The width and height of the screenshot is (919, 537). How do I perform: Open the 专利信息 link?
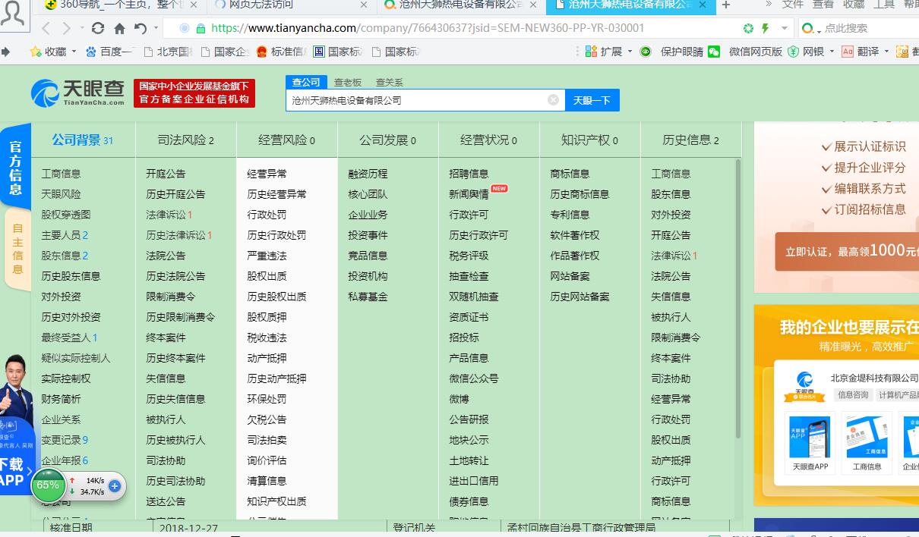[570, 215]
